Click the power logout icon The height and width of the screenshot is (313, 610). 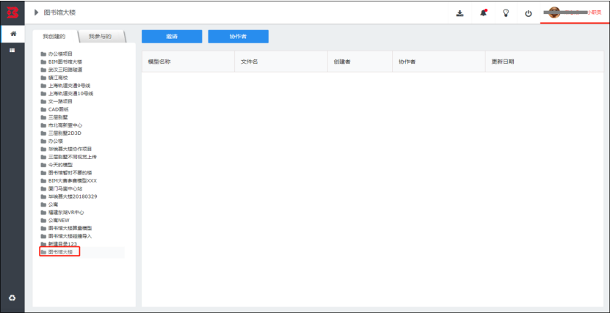[529, 13]
